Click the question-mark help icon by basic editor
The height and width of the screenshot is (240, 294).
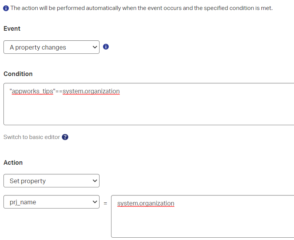click(65, 137)
